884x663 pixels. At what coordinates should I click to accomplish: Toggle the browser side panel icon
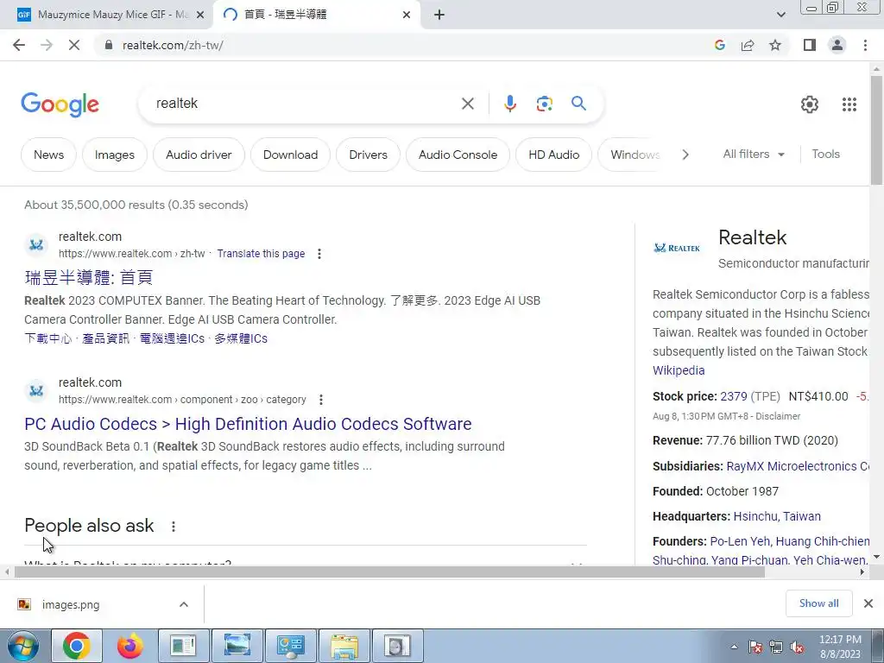(810, 45)
